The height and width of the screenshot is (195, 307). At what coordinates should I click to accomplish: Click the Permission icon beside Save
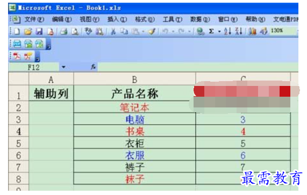pos(50,31)
